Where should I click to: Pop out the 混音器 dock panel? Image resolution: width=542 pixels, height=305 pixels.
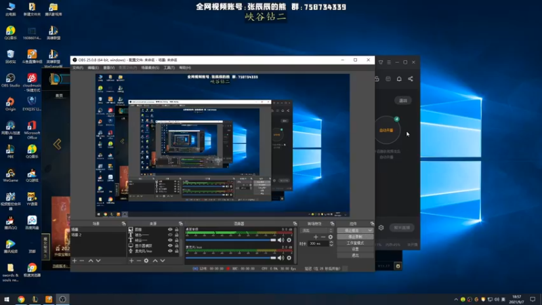[295, 224]
